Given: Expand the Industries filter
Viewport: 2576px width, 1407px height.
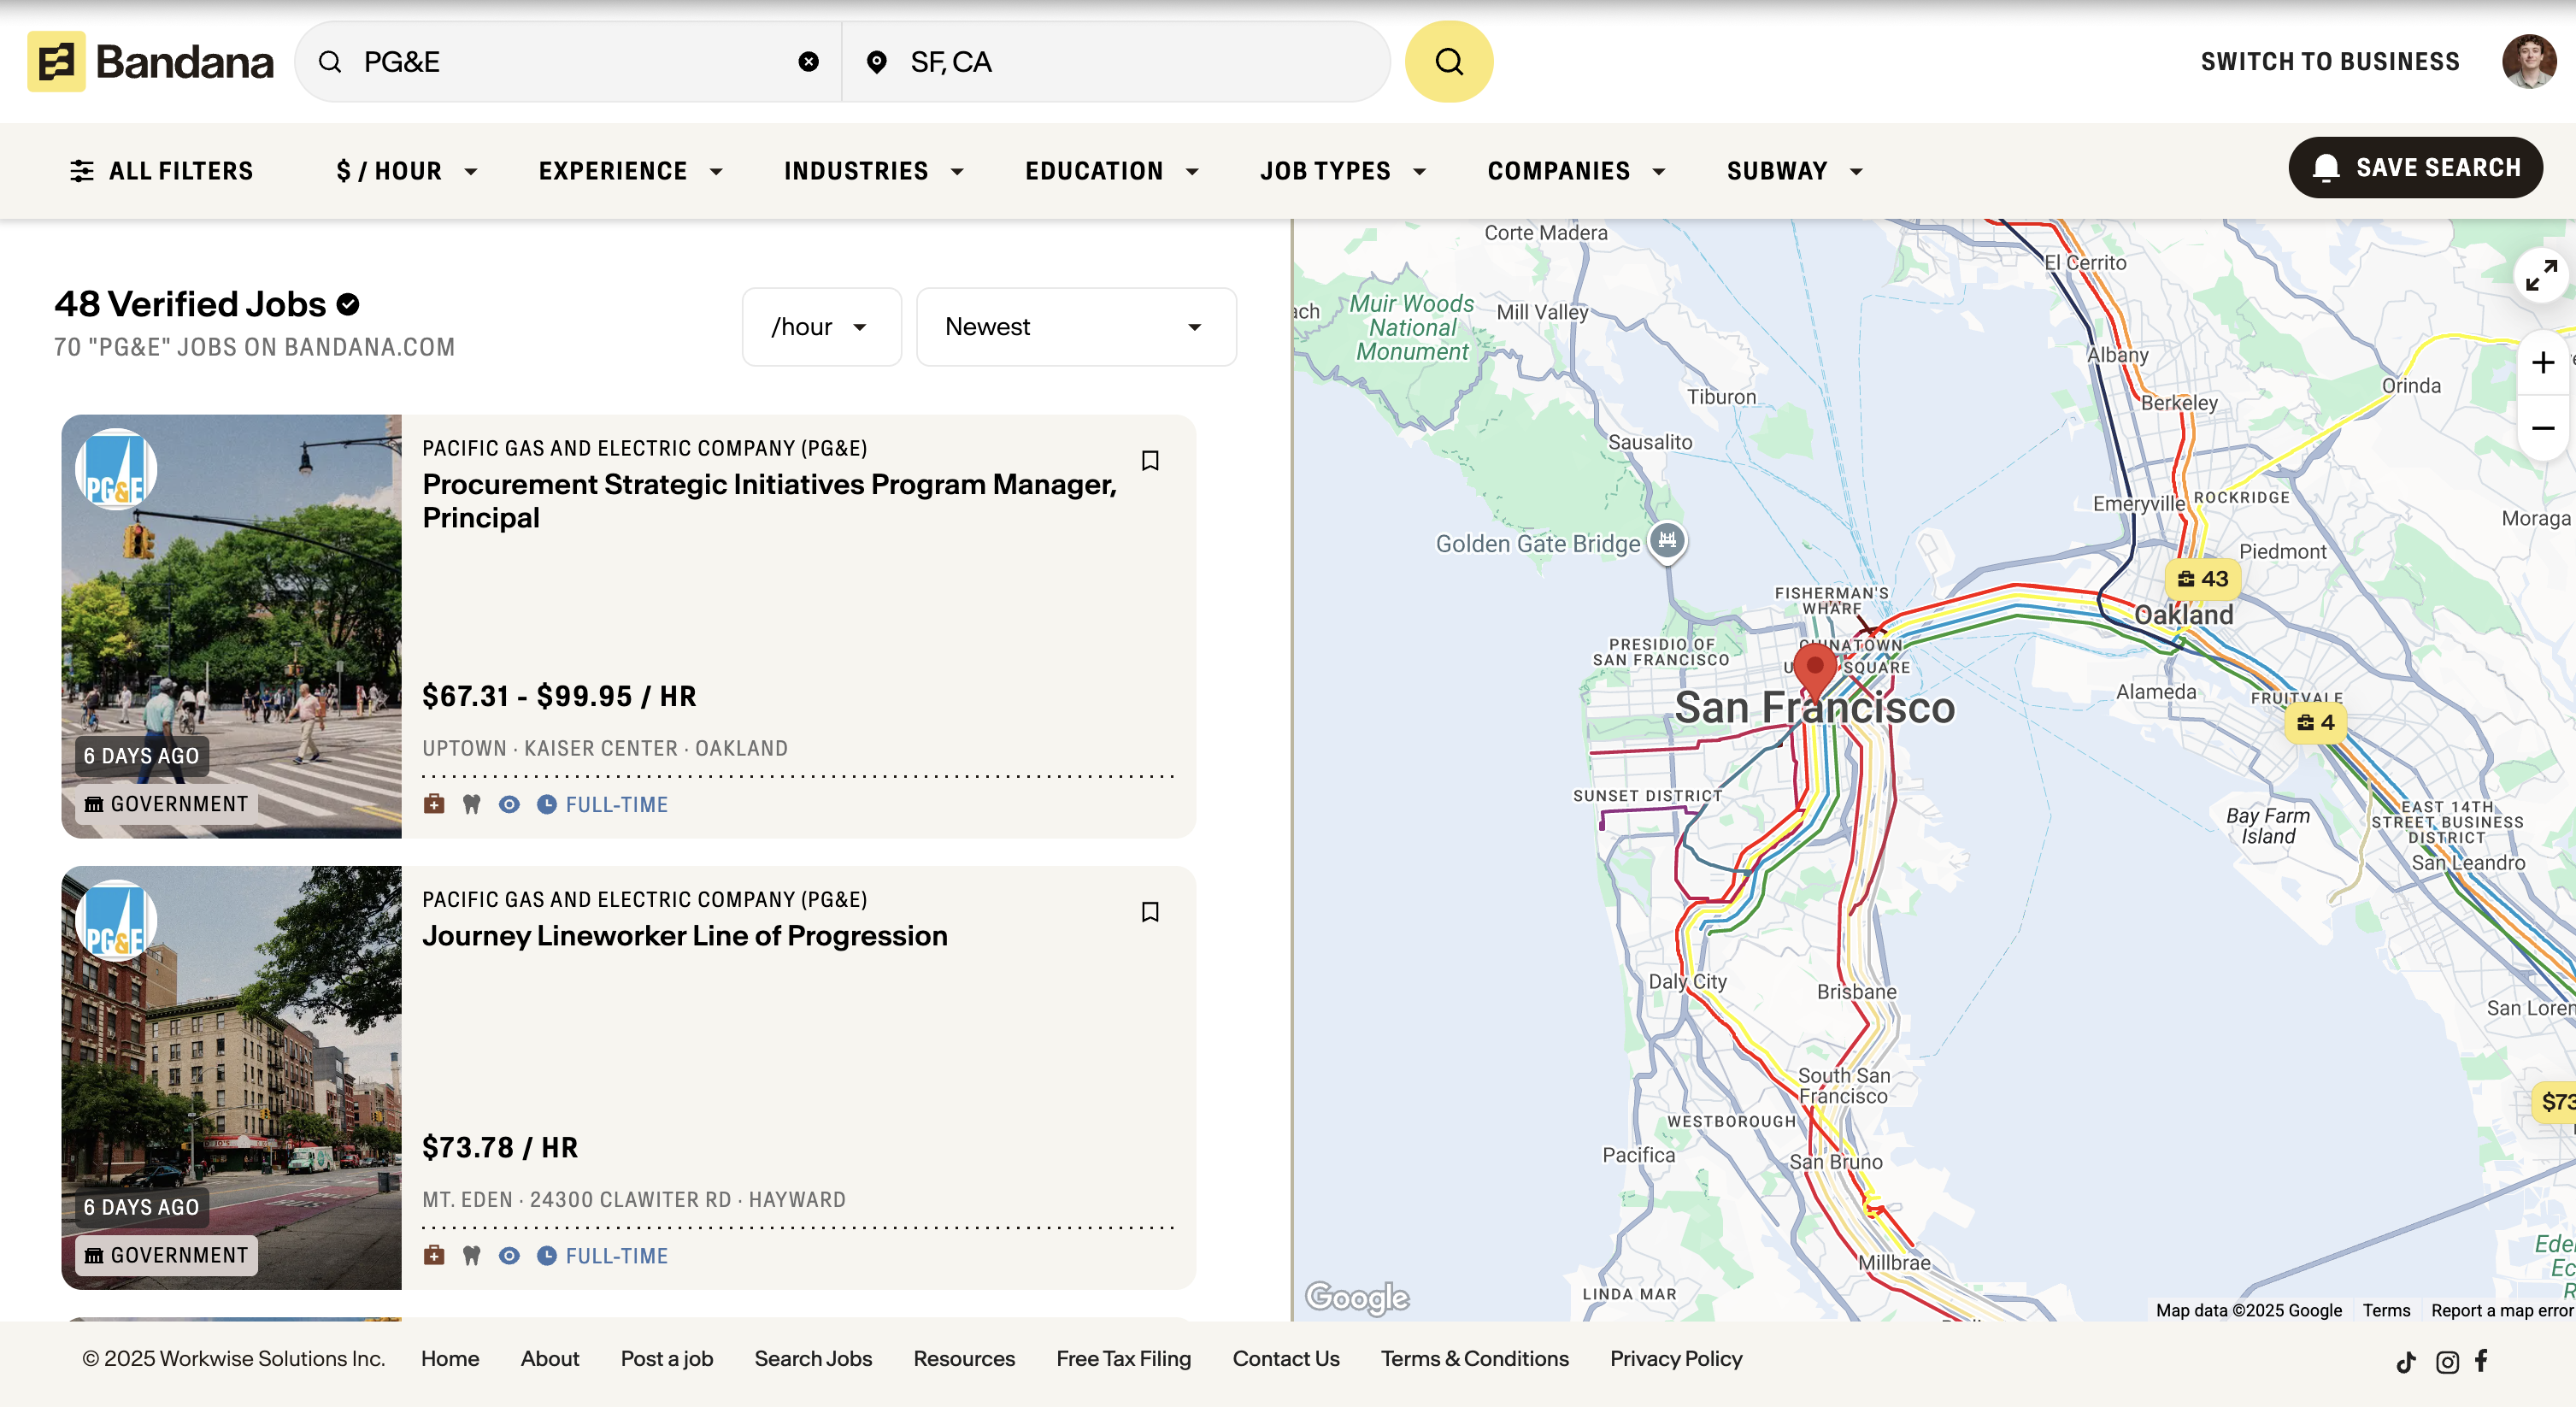Looking at the screenshot, I should pyautogui.click(x=873, y=171).
